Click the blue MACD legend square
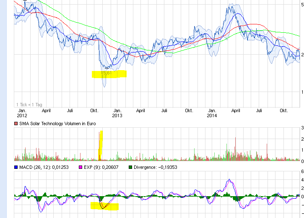 16,167
